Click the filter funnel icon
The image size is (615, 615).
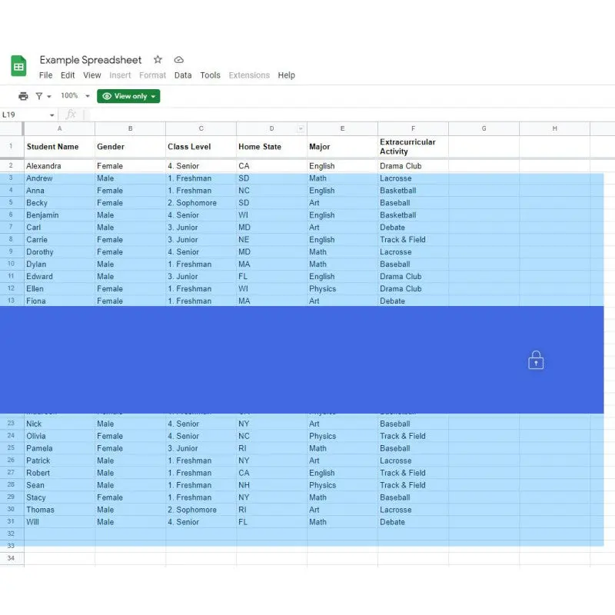tap(39, 96)
